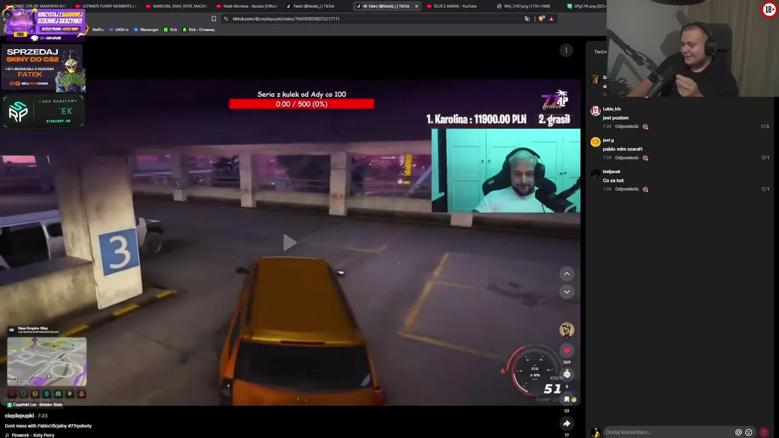This screenshot has width=779, height=438.
Task: Open the G4Skins bookmark
Action: tap(119, 30)
